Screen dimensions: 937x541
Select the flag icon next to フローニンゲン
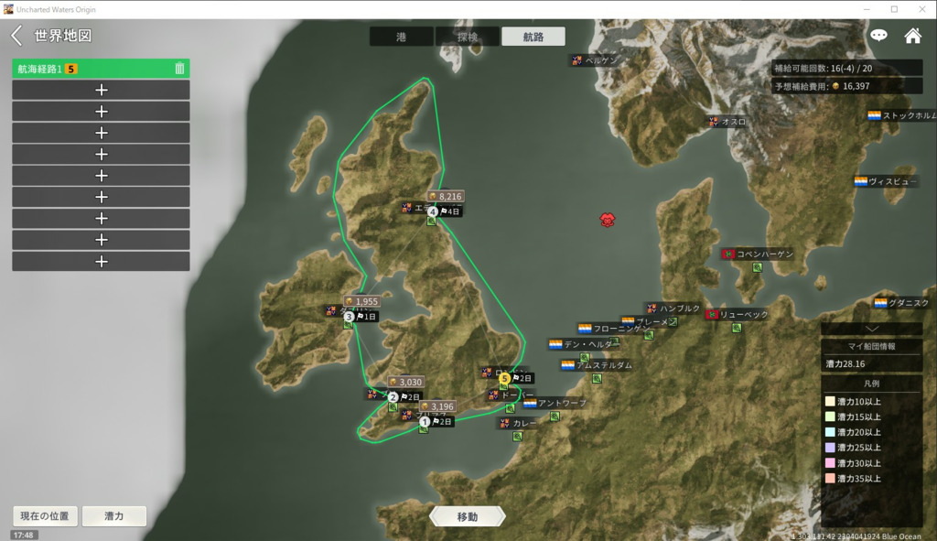click(585, 329)
